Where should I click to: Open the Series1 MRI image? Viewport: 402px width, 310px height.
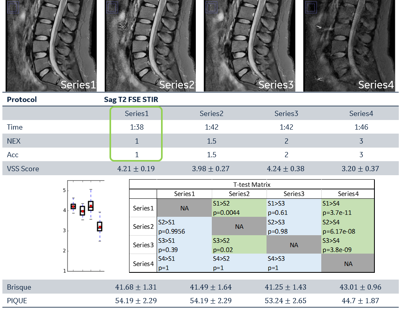click(x=51, y=46)
